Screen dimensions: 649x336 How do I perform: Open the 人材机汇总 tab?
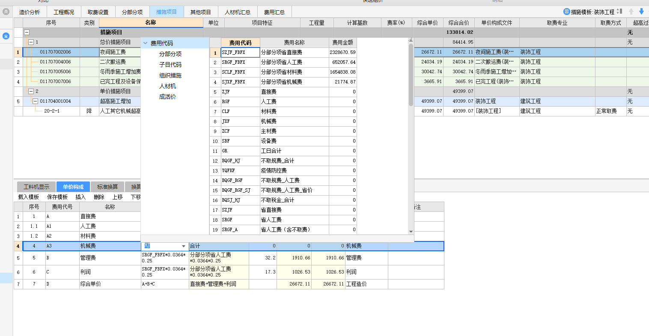point(238,12)
